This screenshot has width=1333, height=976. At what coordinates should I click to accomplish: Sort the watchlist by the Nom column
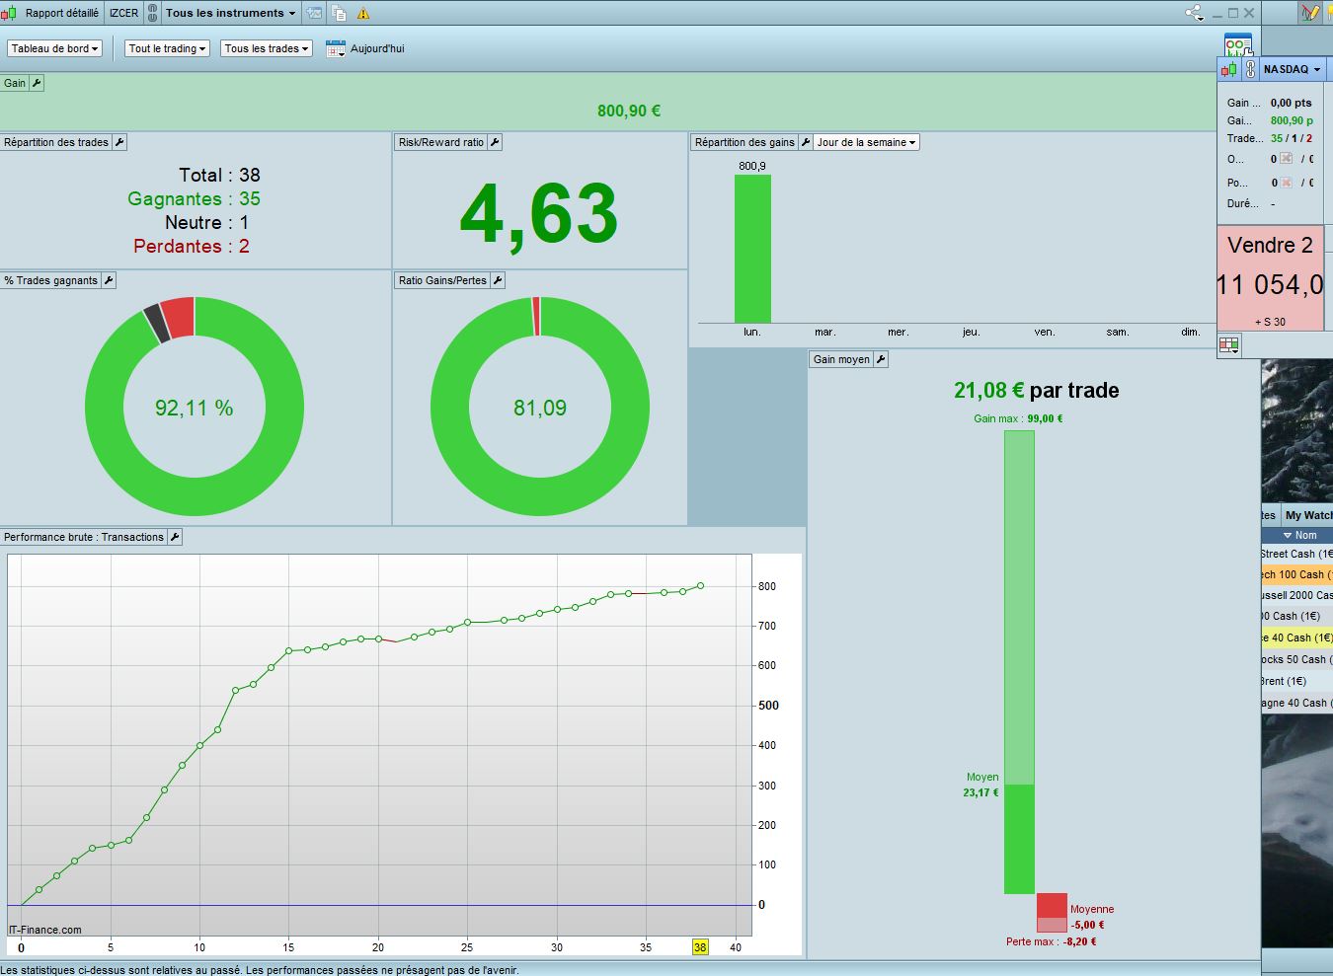coord(1299,535)
